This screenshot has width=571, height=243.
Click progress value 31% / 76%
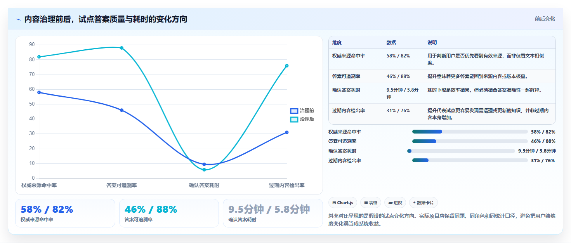(x=543, y=161)
